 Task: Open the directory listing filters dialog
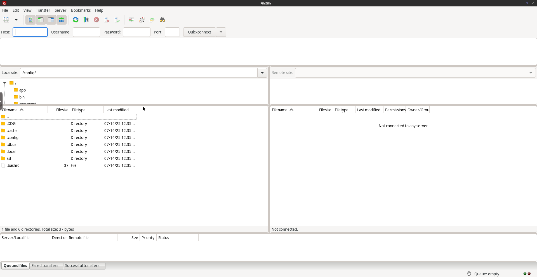point(131,20)
